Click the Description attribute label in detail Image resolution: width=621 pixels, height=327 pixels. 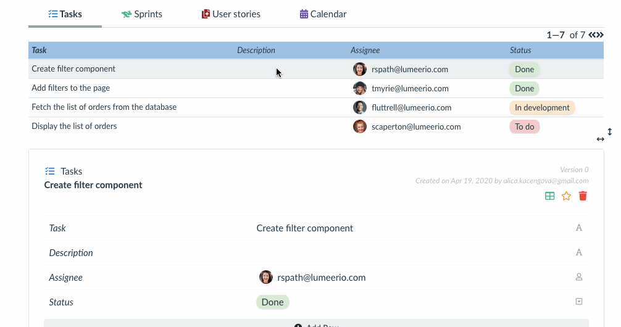[71, 252]
